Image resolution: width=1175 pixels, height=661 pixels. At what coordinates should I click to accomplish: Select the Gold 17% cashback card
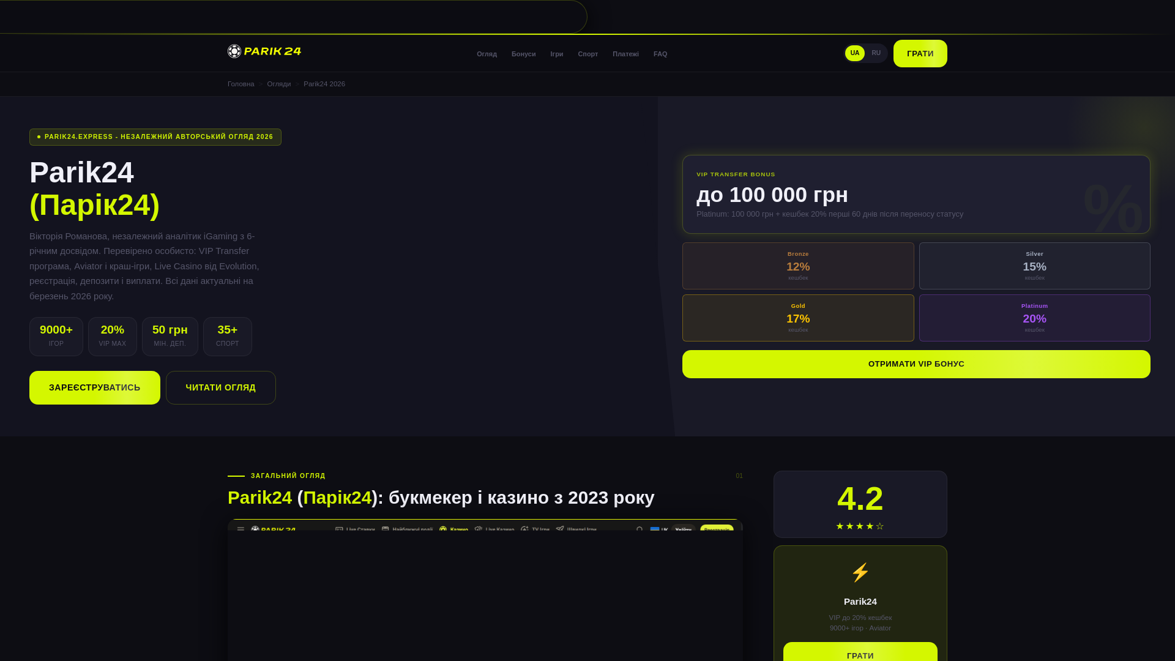[798, 318]
